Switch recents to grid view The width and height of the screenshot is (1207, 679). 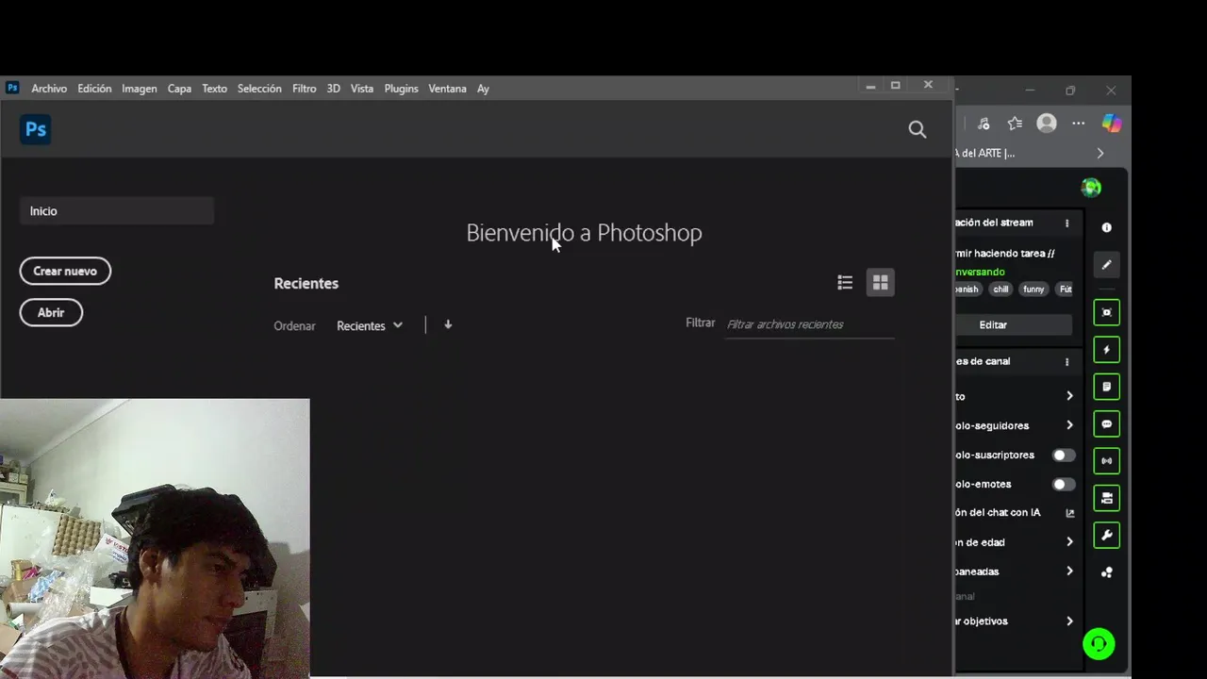pyautogui.click(x=880, y=283)
